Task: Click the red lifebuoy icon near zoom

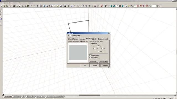Action: click(147, 6)
